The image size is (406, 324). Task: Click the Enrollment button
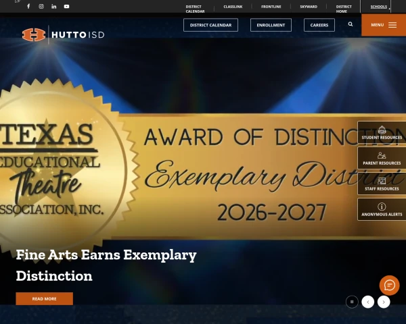click(x=271, y=25)
